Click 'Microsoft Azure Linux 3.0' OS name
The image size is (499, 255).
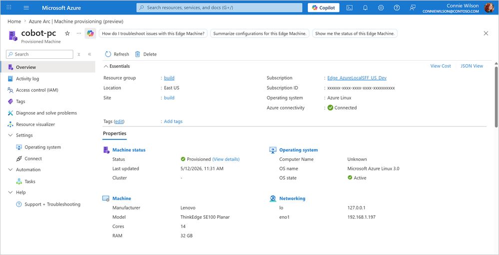[x=373, y=168]
